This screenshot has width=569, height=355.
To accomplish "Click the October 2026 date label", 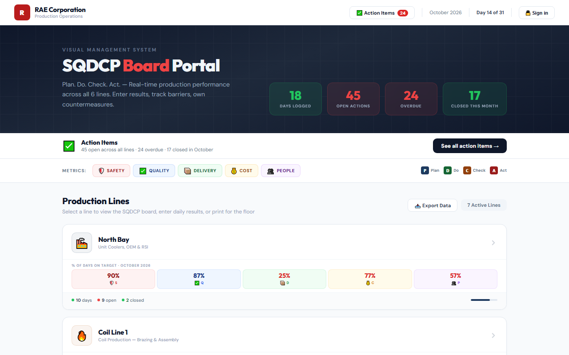I will [445, 12].
